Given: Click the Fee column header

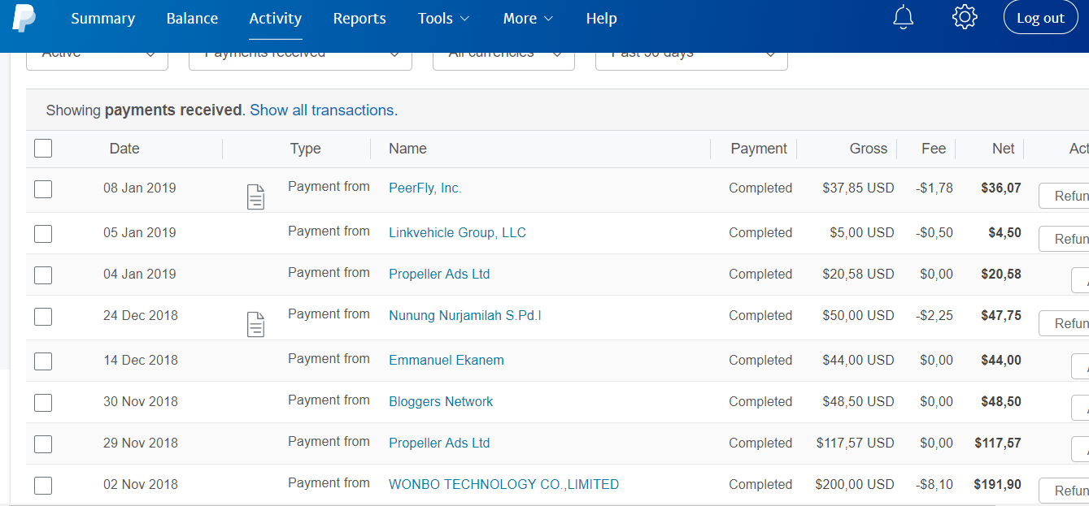Looking at the screenshot, I should [x=934, y=149].
